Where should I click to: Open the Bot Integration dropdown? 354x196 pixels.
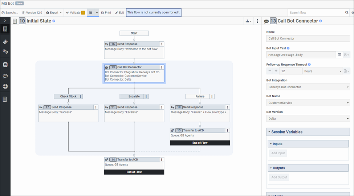click(308, 87)
